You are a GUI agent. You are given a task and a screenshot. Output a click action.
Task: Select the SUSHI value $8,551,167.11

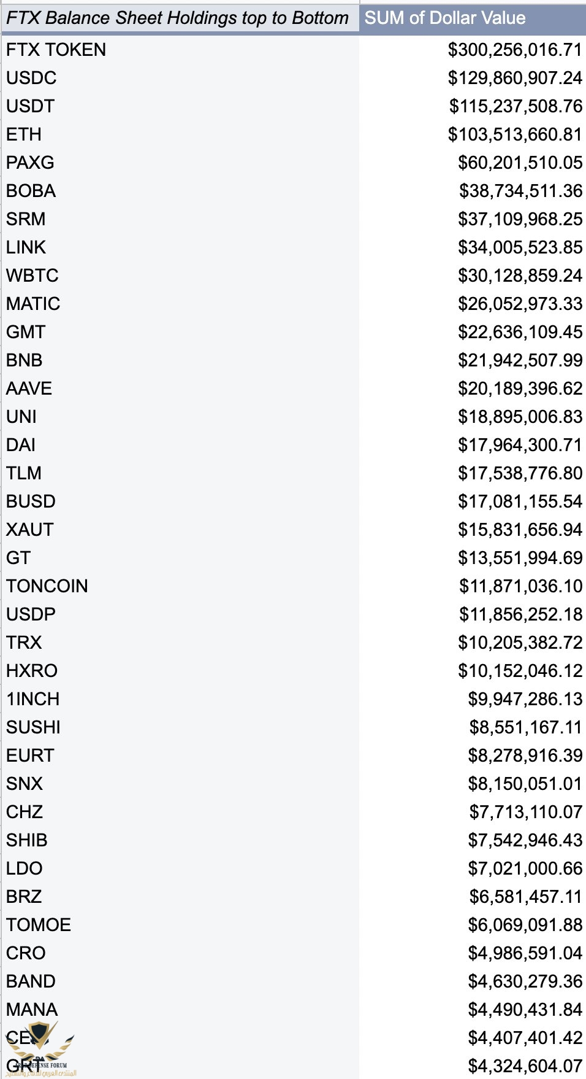pyautogui.click(x=525, y=727)
